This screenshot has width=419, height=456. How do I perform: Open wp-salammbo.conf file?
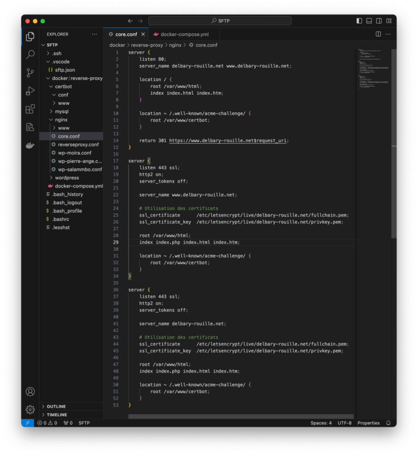click(x=71, y=169)
